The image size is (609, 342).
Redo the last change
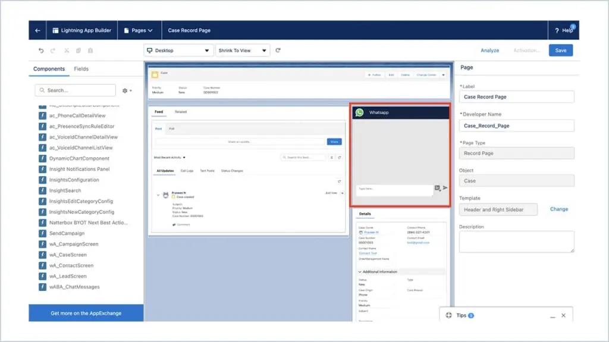53,51
